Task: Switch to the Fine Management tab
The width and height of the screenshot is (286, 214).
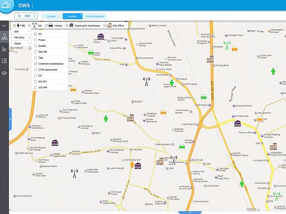Action: tap(95, 16)
